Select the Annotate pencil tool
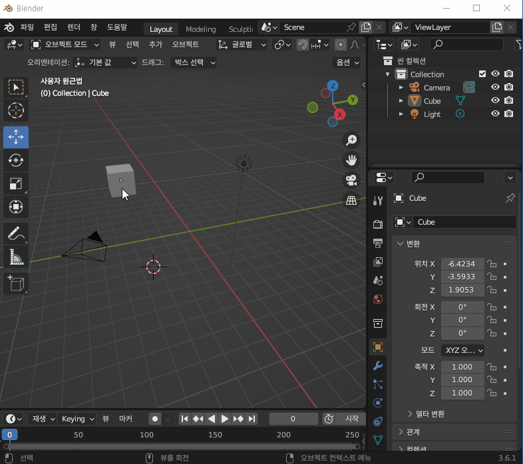 pyautogui.click(x=16, y=234)
